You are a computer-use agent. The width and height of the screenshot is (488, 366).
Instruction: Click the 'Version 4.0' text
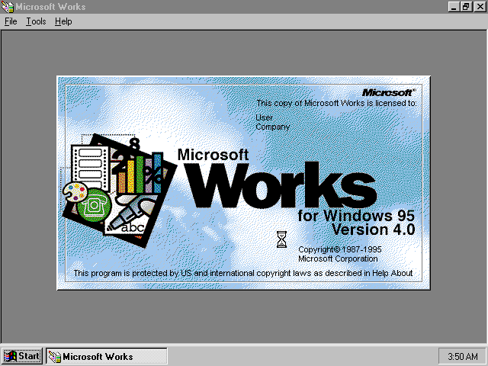coord(373,229)
